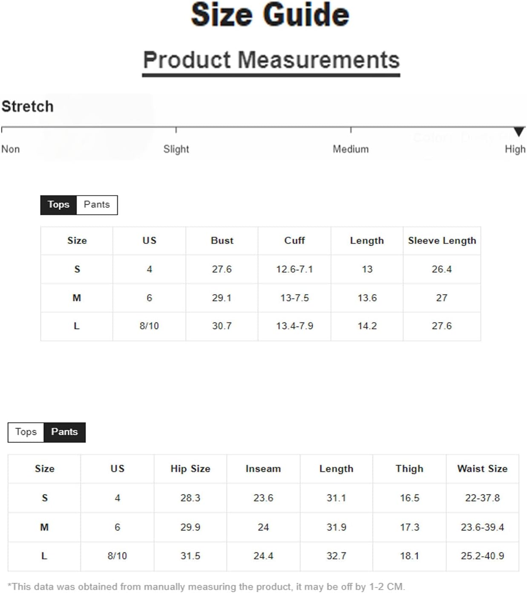Image resolution: width=527 pixels, height=593 pixels.
Task: Click the 27.6 bust value for size S
Action: 222,269
